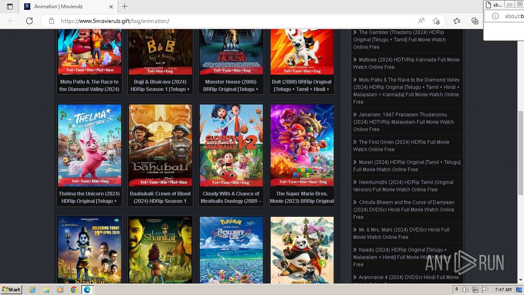Image resolution: width=524 pixels, height=295 pixels.
Task: Open File Explorer from taskbar
Action: [x=46, y=290]
